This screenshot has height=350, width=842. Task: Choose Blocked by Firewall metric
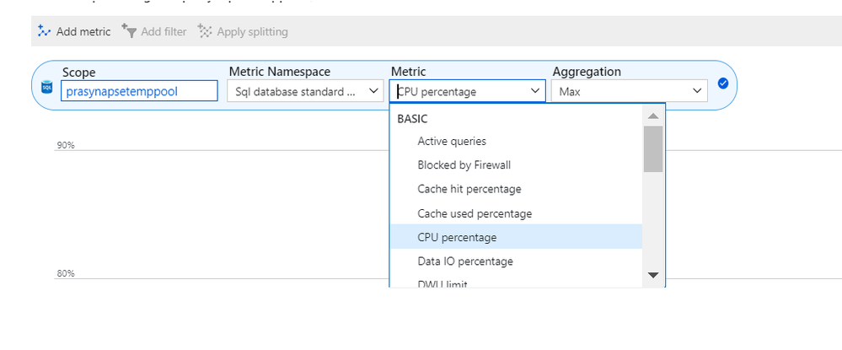coord(464,165)
